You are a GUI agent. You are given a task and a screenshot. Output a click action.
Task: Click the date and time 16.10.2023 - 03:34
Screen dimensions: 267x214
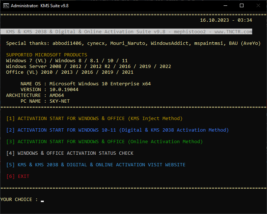point(226,20)
